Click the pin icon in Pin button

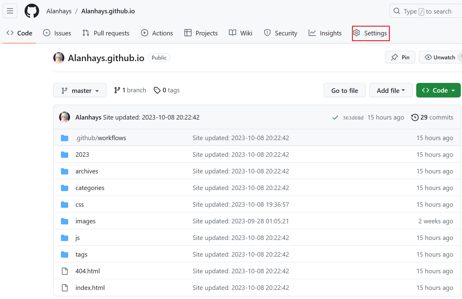click(394, 57)
